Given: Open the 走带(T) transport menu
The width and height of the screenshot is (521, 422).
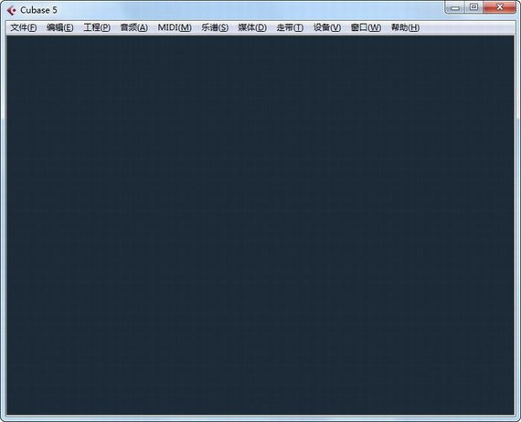Looking at the screenshot, I should click(x=290, y=27).
